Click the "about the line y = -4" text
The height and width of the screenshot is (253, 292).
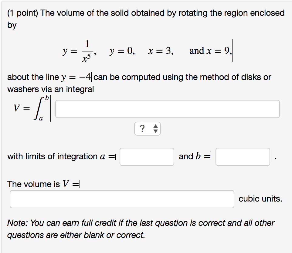pyautogui.click(x=49, y=77)
